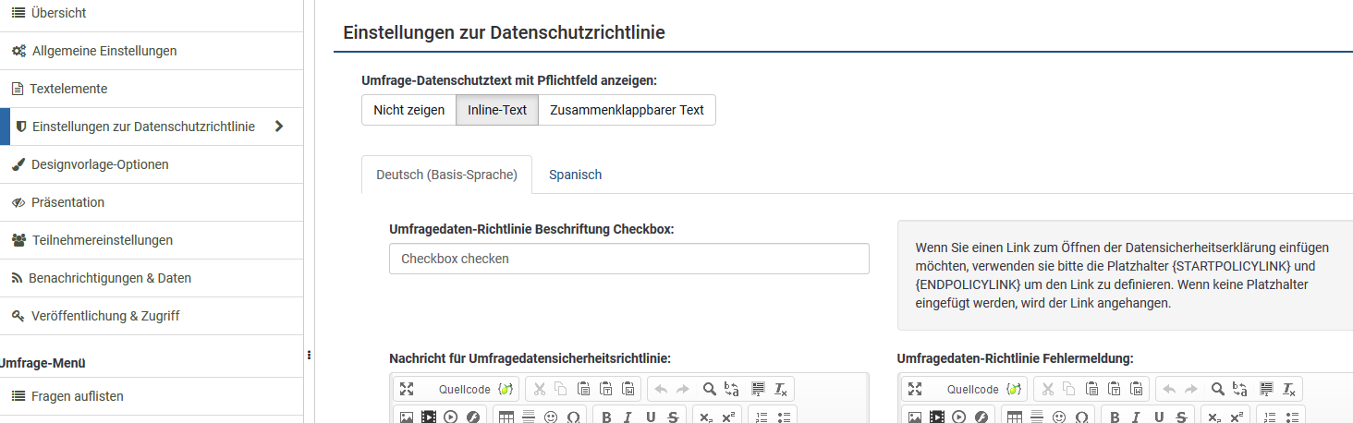Screen dimensions: 1353x423
Task: Maximize the left Nachricht editor with fullscreen icon
Action: [x=407, y=389]
